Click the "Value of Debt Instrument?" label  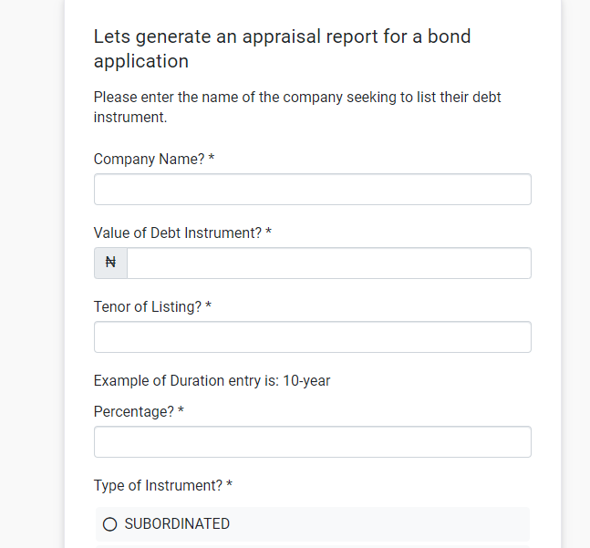178,233
